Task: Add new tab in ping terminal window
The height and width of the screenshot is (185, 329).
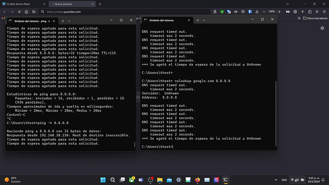Action: pyautogui.click(x=63, y=21)
